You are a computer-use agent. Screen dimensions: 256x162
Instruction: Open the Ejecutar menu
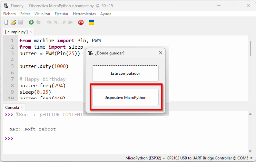pos(62,14)
